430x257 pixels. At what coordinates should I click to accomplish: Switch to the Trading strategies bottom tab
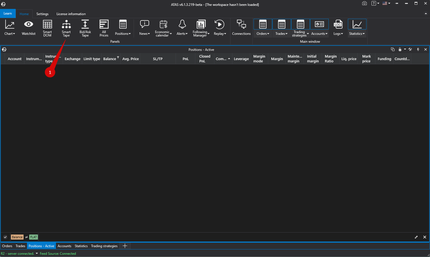click(x=104, y=246)
